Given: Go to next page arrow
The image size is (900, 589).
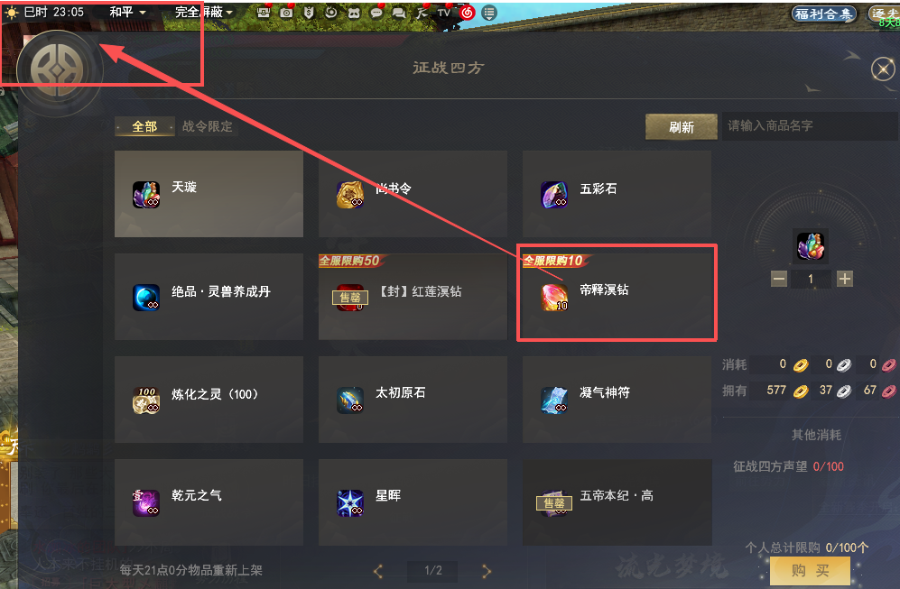Looking at the screenshot, I should 487,571.
